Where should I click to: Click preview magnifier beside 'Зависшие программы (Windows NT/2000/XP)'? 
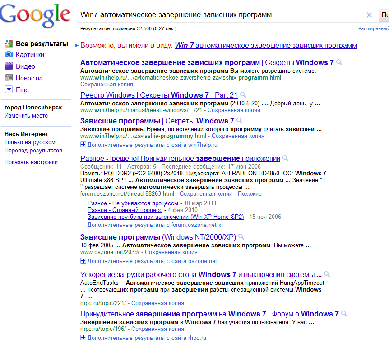241,236
